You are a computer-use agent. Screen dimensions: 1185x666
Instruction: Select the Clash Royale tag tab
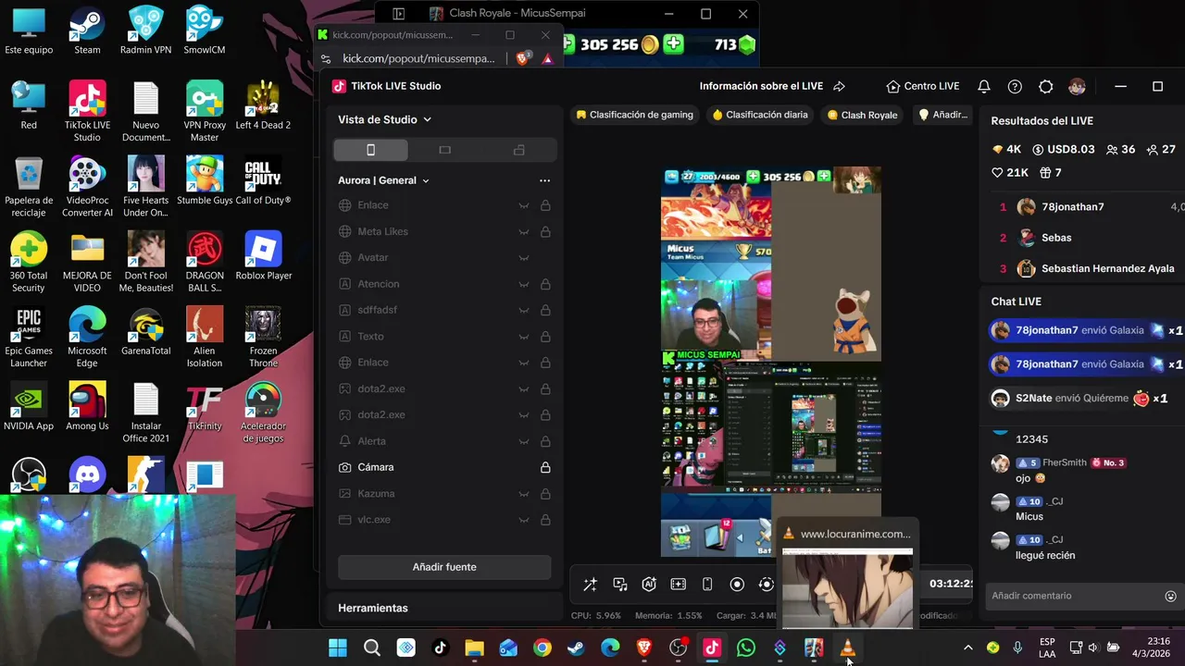(862, 115)
